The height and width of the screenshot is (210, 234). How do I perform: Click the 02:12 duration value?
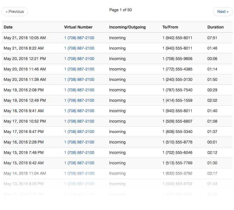(x=212, y=152)
